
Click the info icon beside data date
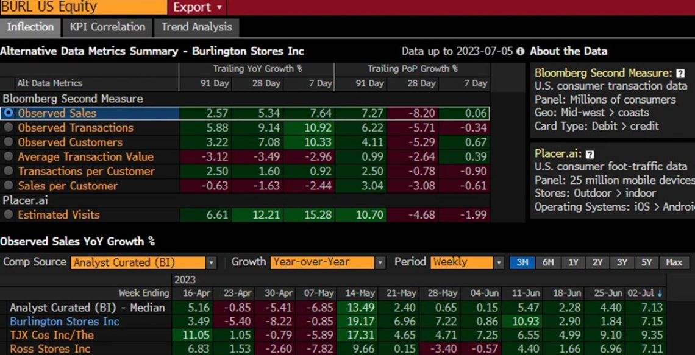[x=520, y=52]
